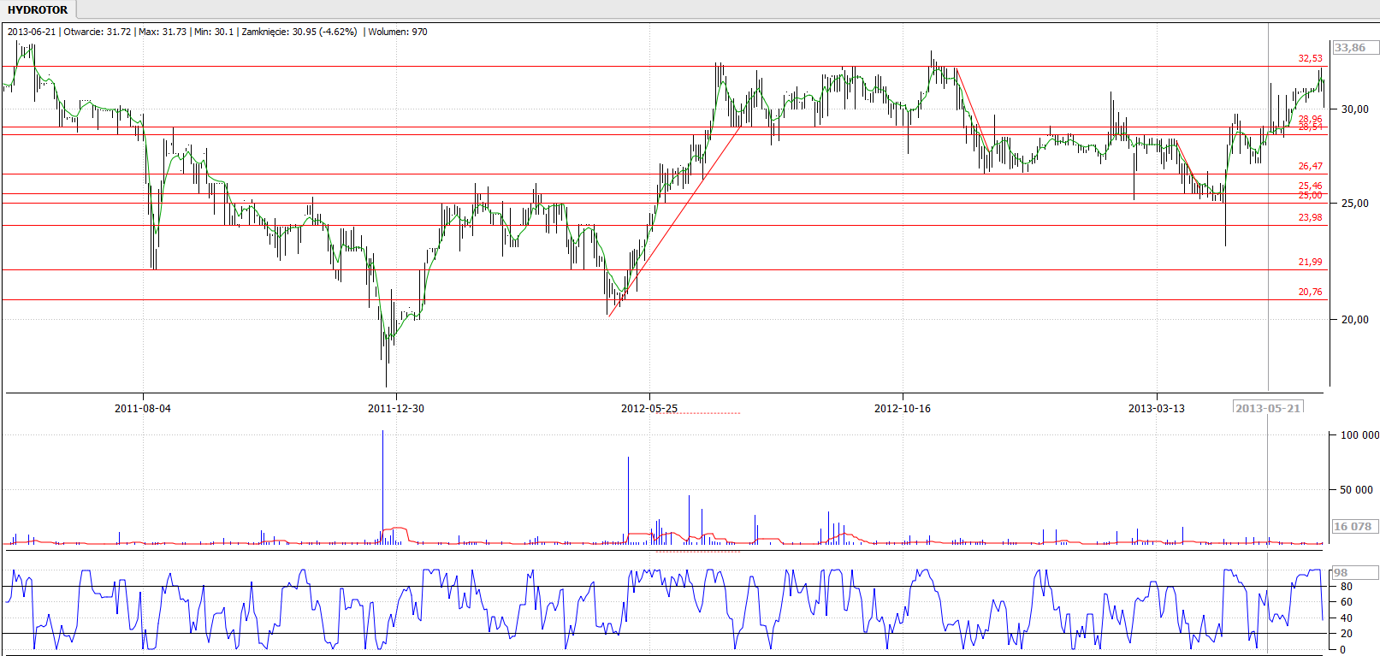The width and height of the screenshot is (1380, 656).
Task: Click the 16 078 volume value box
Action: coord(1354,526)
